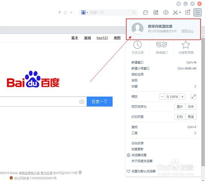Open the 新闻 link

point(87,38)
